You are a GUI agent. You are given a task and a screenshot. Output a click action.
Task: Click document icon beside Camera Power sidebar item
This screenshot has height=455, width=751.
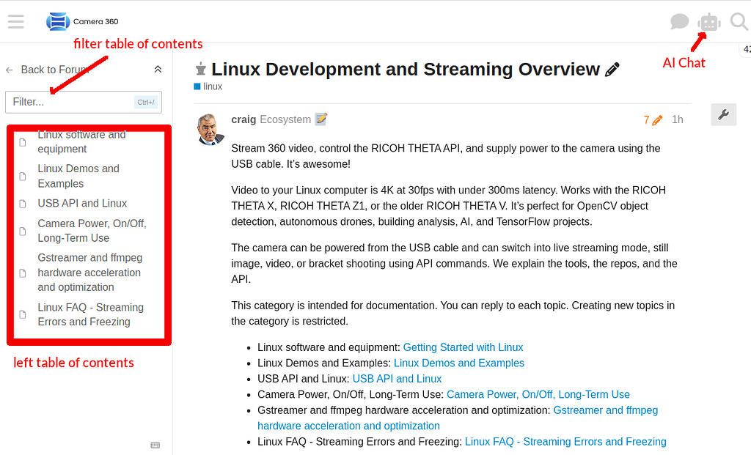23,231
